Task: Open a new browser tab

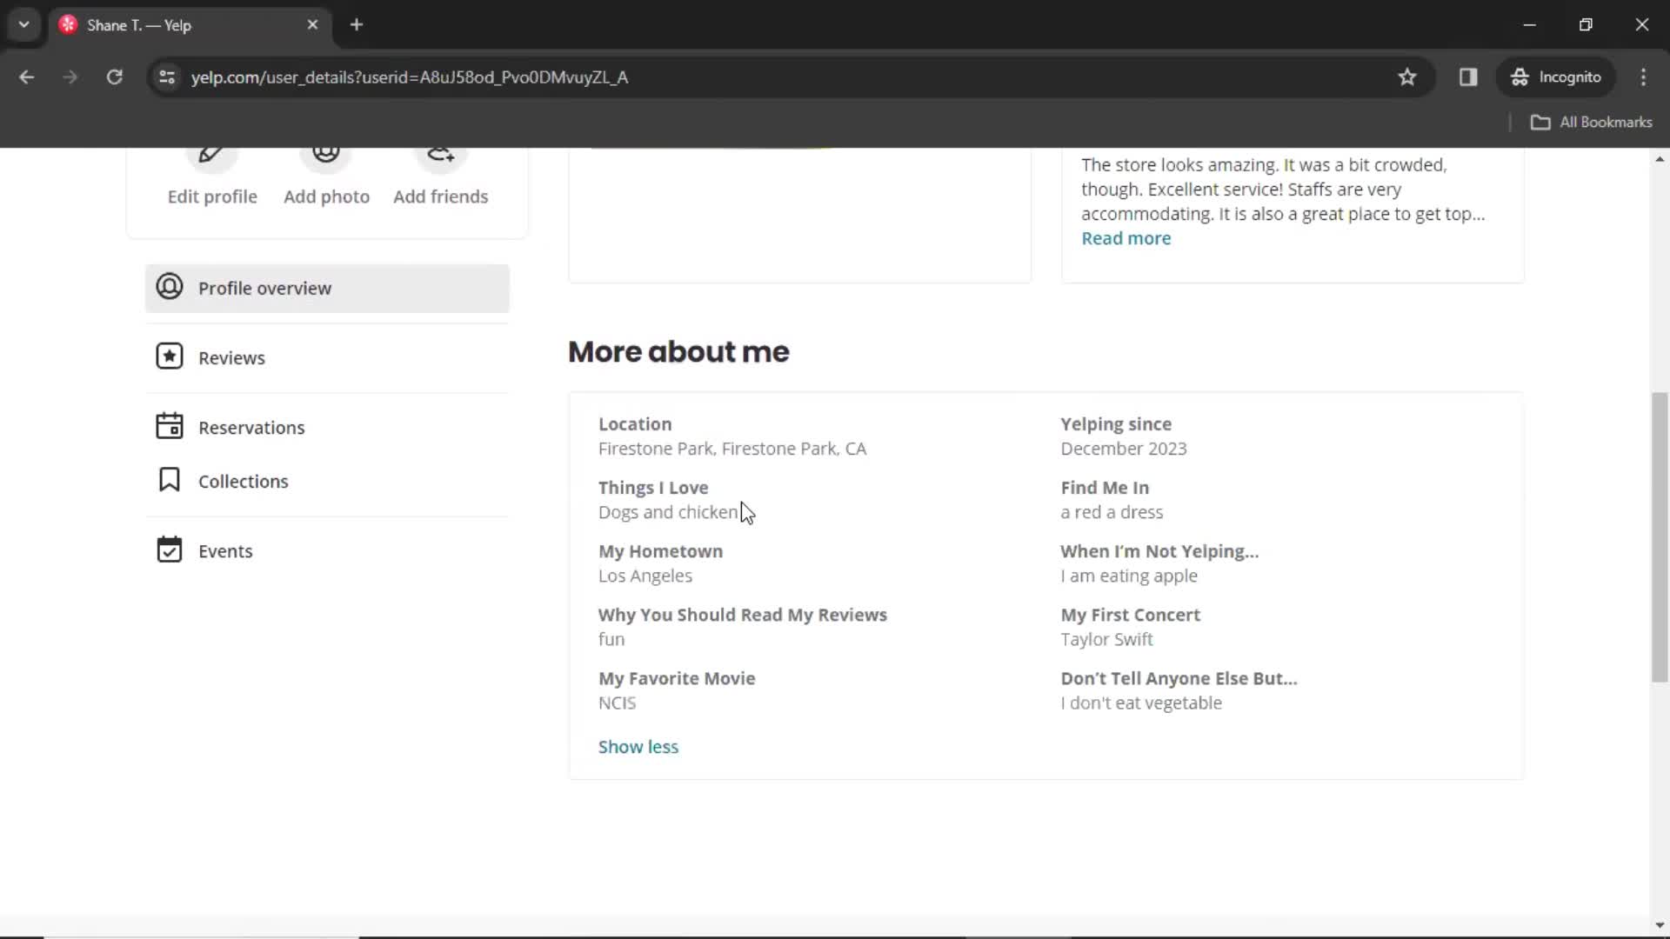Action: [x=357, y=25]
